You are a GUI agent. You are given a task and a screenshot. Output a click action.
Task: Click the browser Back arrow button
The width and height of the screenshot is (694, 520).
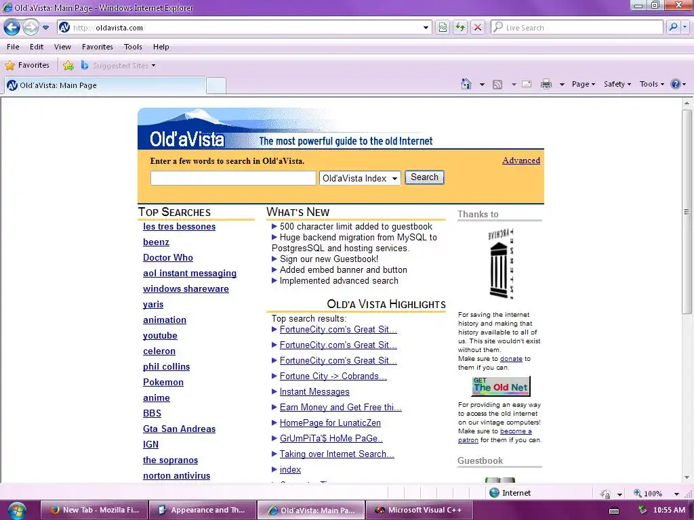pos(12,27)
